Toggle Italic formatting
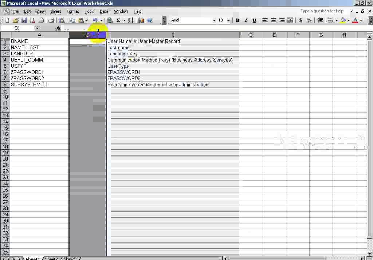373x260 pixels. pos(246,20)
